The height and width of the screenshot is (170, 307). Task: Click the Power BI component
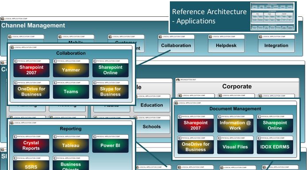[x=111, y=144]
